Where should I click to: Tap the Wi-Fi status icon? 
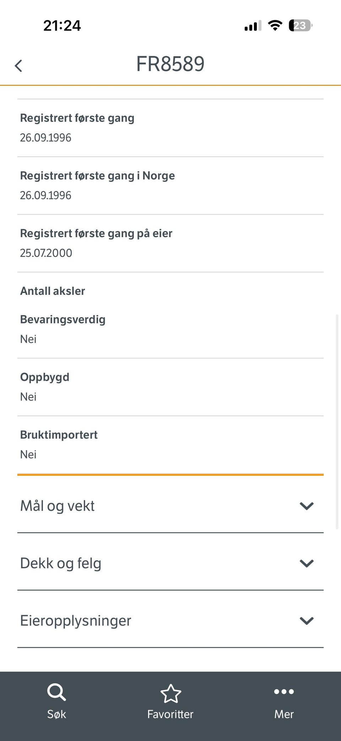pos(275,25)
